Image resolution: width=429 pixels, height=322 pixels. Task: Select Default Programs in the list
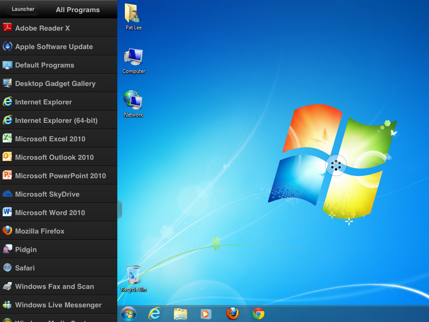tap(44, 65)
